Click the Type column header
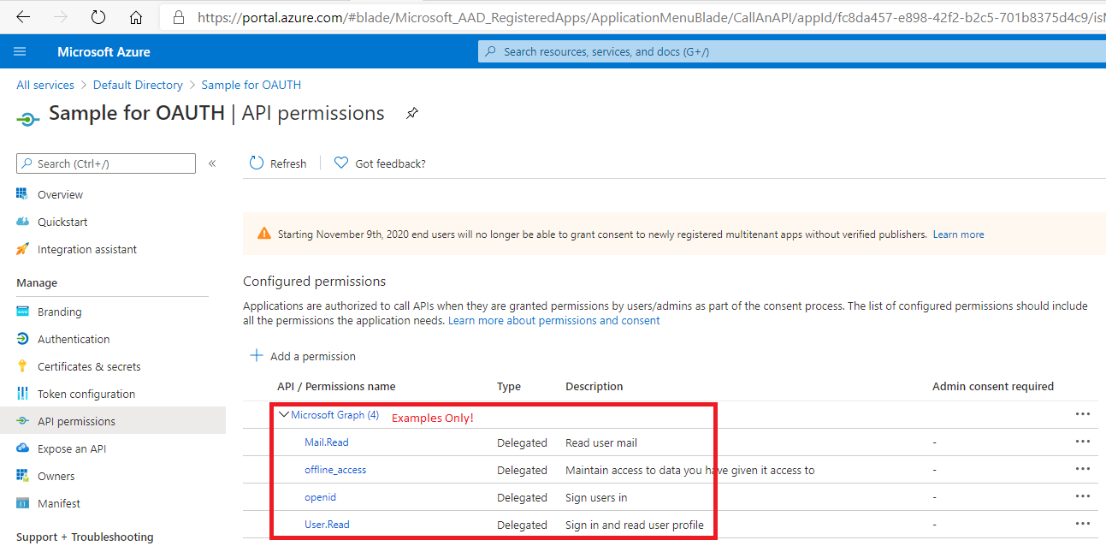The height and width of the screenshot is (546, 1106). coord(509,386)
